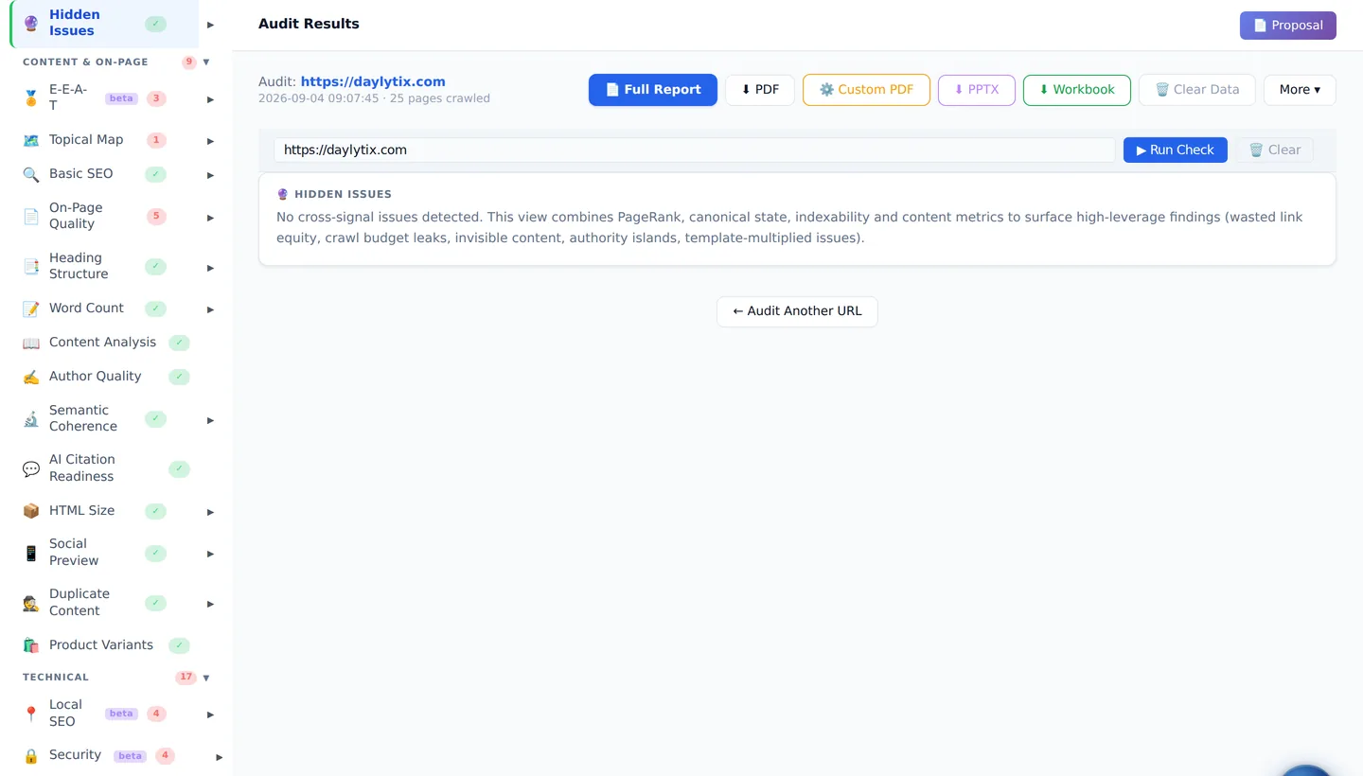Viewport: 1363px width, 776px height.
Task: Open the Hidden Issues section
Action: [x=104, y=24]
